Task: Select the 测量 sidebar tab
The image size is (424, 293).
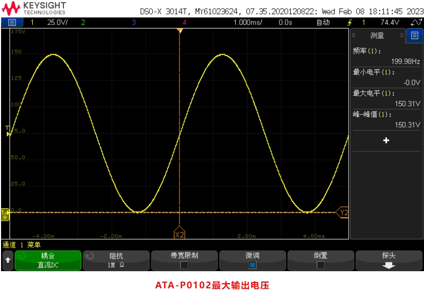Action: (x=377, y=35)
